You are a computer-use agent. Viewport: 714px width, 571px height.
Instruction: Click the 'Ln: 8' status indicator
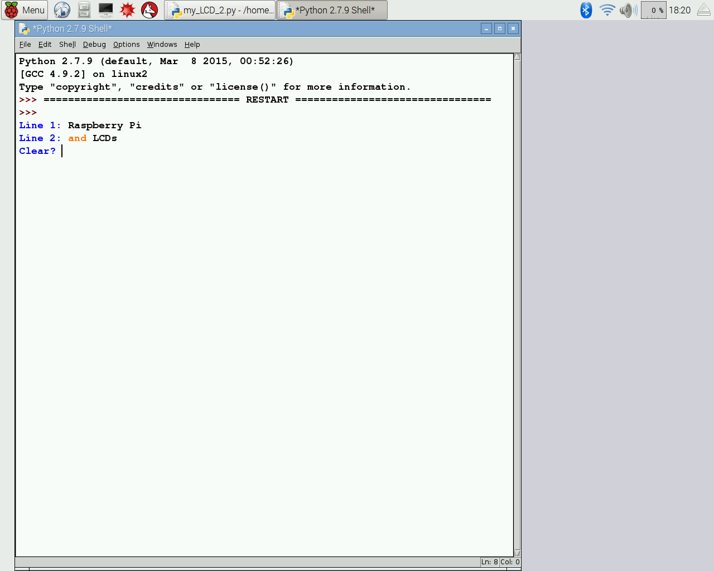click(489, 562)
